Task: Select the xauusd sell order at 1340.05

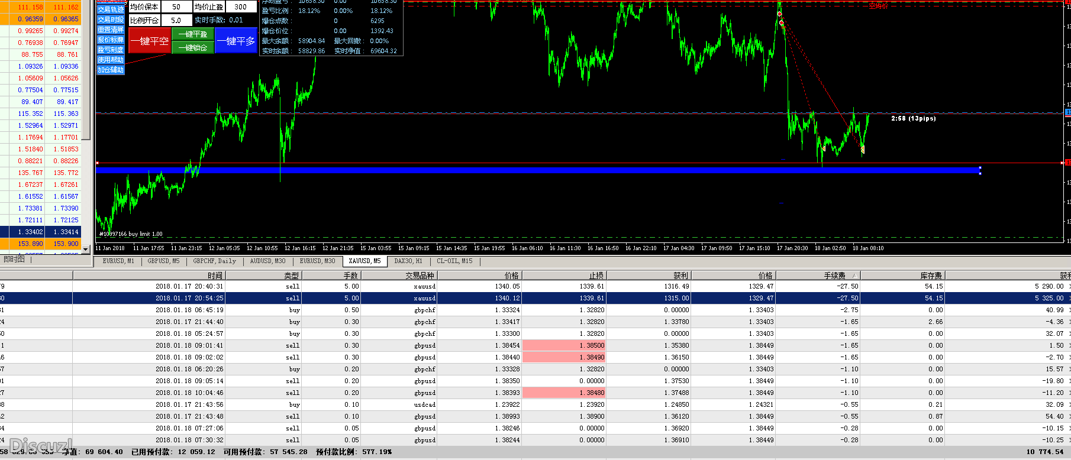Action: 535,286
